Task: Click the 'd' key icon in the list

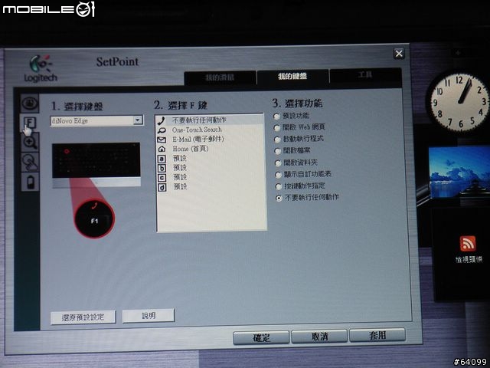Action: pos(162,187)
